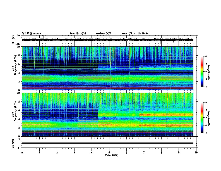Click the "-3" tick on ch.2 colorbar

click(x=206, y=103)
